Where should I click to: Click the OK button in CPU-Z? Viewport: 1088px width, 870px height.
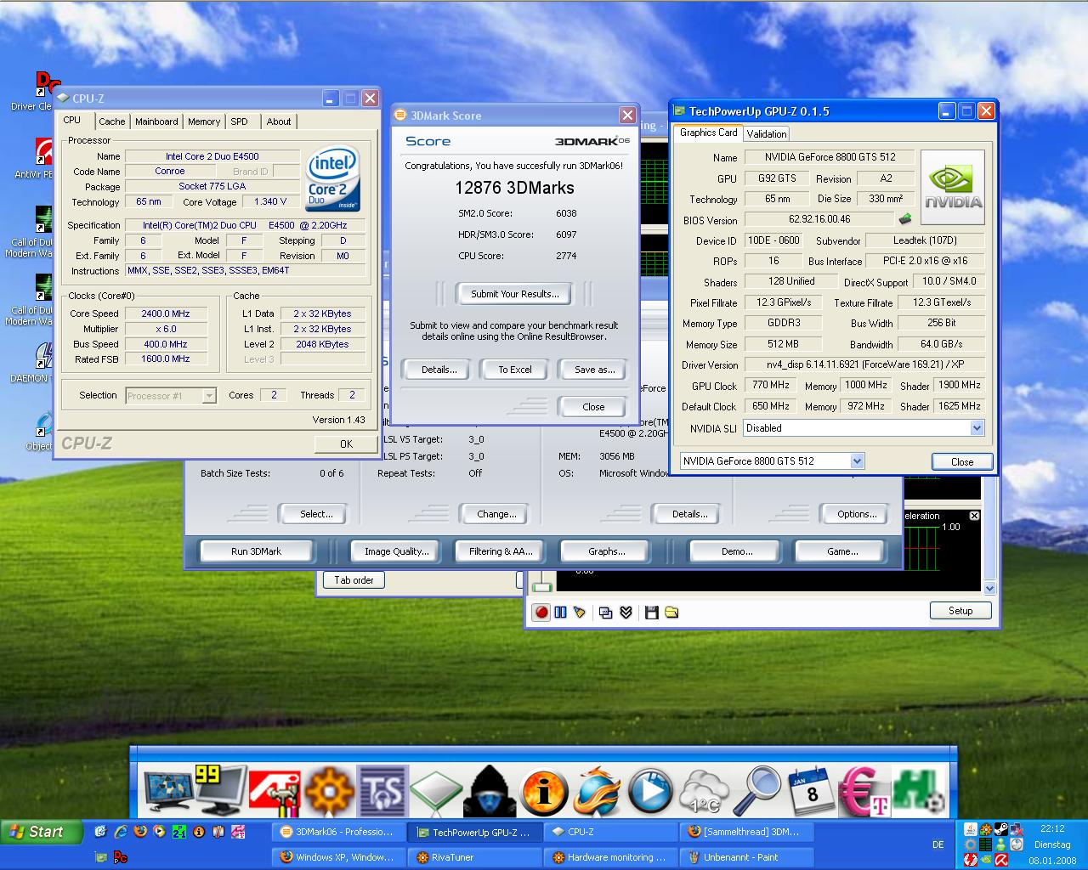click(x=346, y=443)
